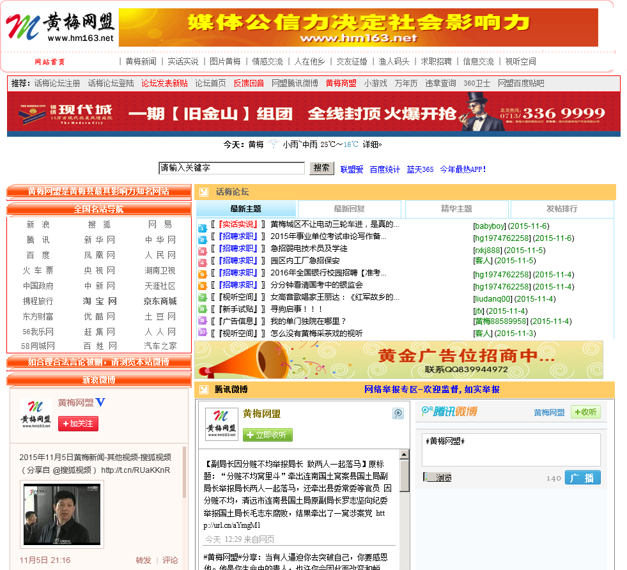Click the Tencent Weibo round icon beside 黄梅网盟
Viewport: 627px width, 570px height.
click(x=398, y=413)
